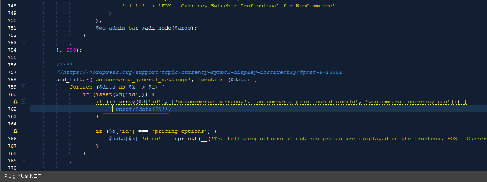Click the warning icon beside the in_array line
The image size is (487, 182).
point(15,101)
